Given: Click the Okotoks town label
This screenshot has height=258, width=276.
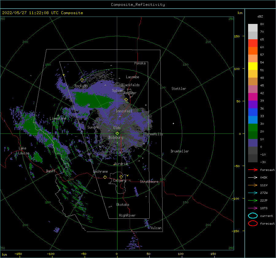Looking at the screenshot, I should click(x=123, y=205).
